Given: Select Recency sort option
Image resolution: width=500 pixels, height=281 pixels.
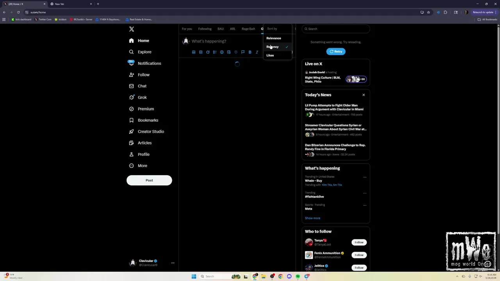Looking at the screenshot, I should [277, 47].
